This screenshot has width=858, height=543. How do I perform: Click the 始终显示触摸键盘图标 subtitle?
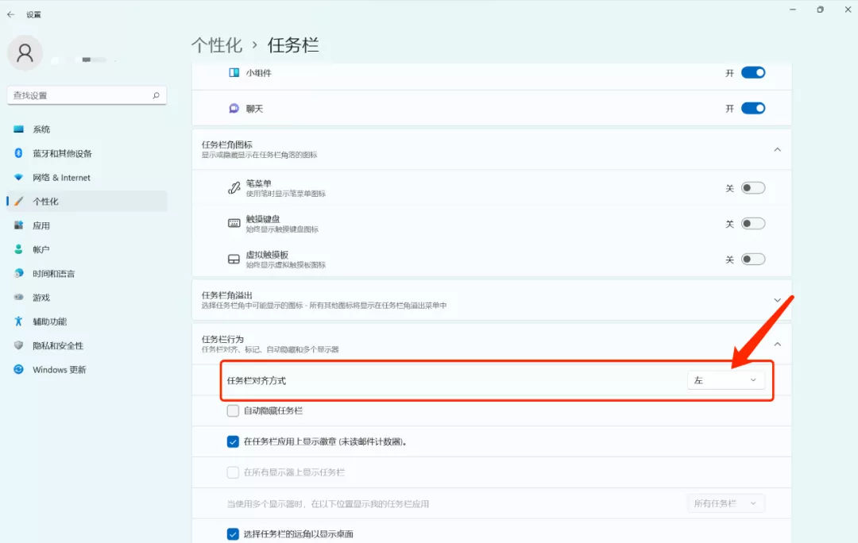[x=282, y=229]
